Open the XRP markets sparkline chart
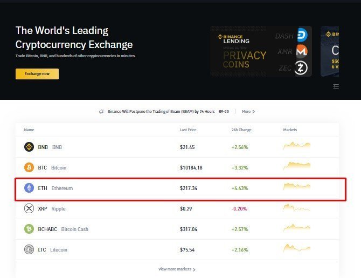The width and height of the screenshot is (361, 278). coord(297,208)
